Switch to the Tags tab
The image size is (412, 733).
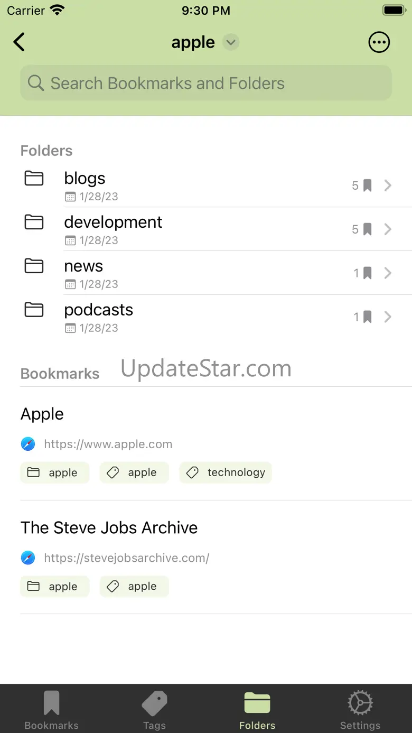[154, 710]
